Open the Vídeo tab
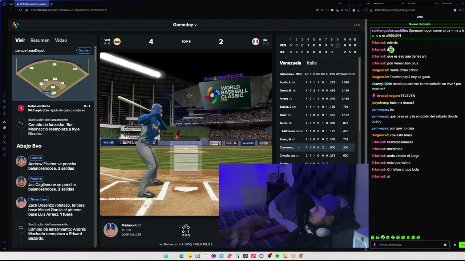Screen dimensions: 465x261 coord(61,40)
